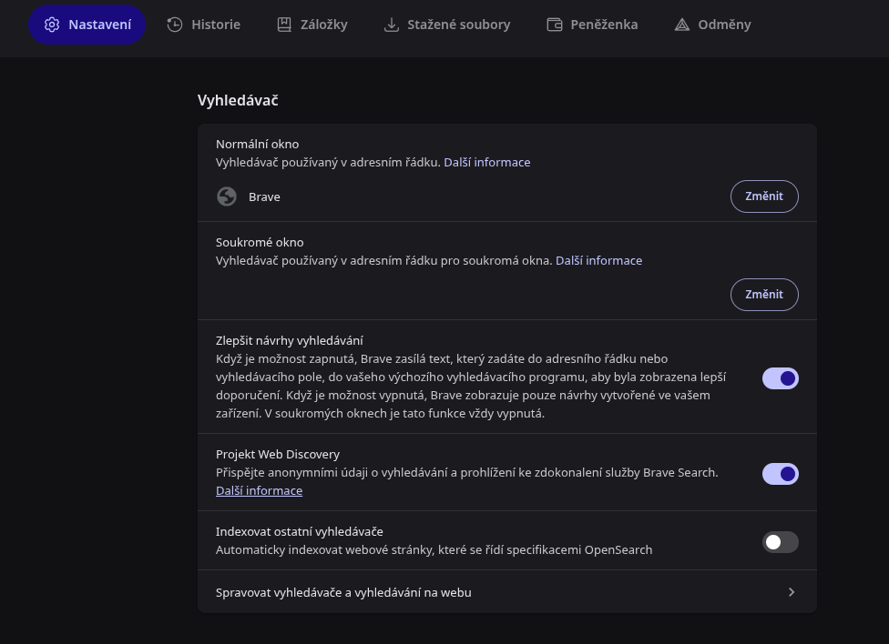The image size is (889, 644).
Task: Click the triangle Rewards icon by Odměny
Action: (681, 25)
